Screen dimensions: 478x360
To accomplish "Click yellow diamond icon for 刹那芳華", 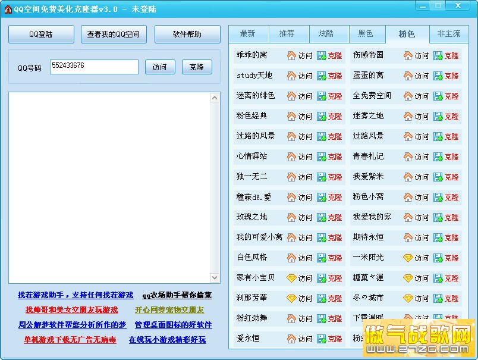I will point(291,298).
